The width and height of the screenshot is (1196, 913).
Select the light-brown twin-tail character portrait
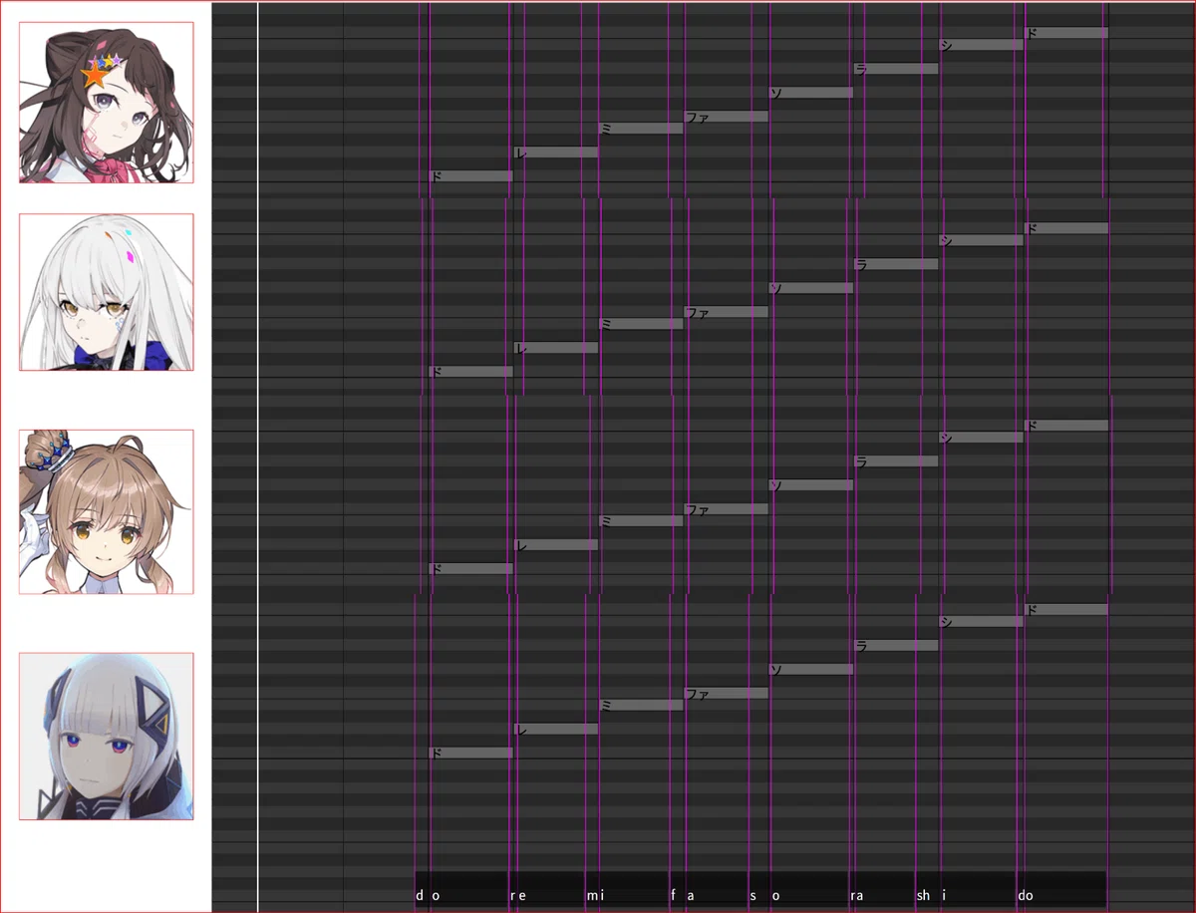click(107, 512)
